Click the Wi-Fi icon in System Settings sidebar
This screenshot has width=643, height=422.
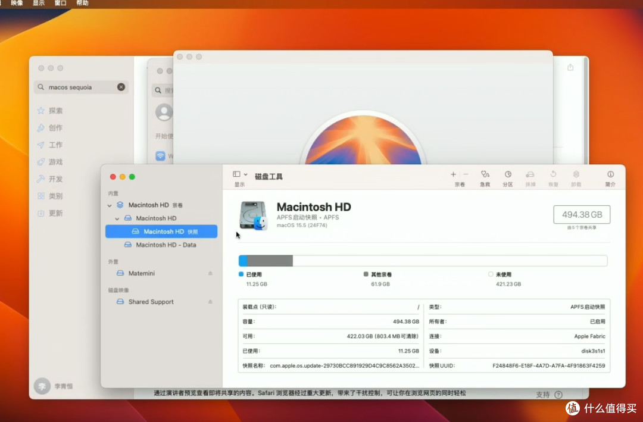pyautogui.click(x=160, y=156)
